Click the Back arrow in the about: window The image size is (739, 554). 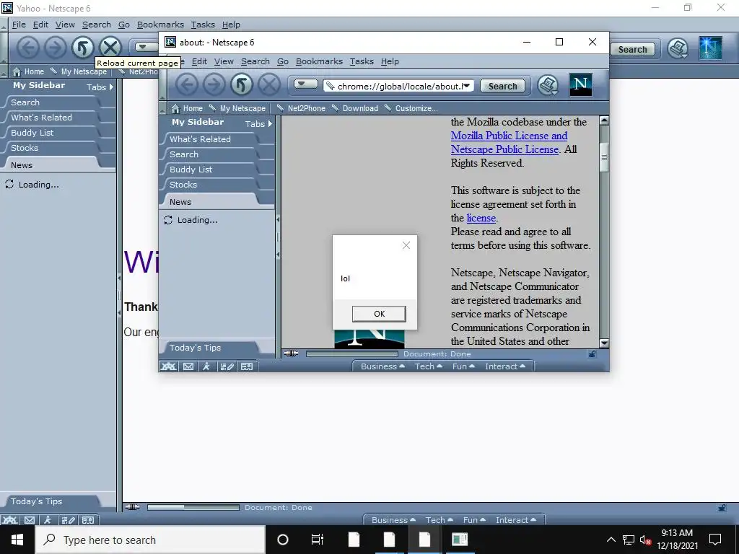coord(187,85)
